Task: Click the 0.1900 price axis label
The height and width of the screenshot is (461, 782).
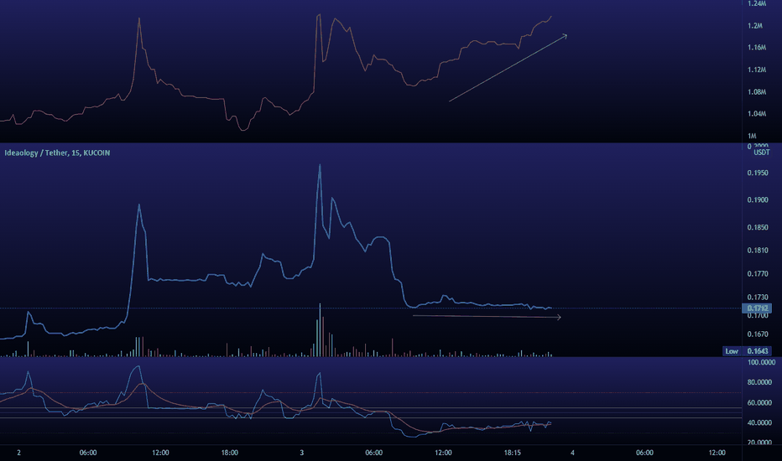Action: point(758,199)
